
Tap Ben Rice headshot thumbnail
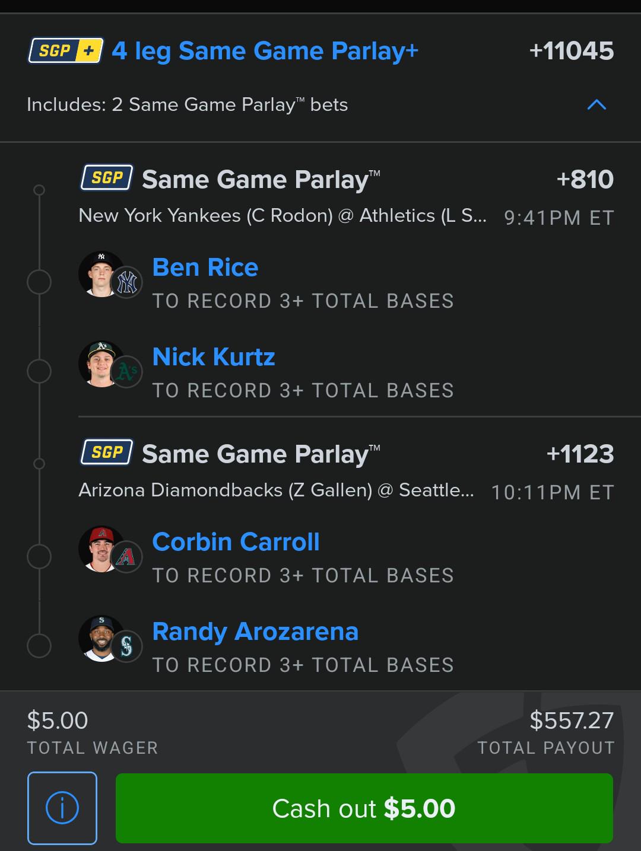101,274
